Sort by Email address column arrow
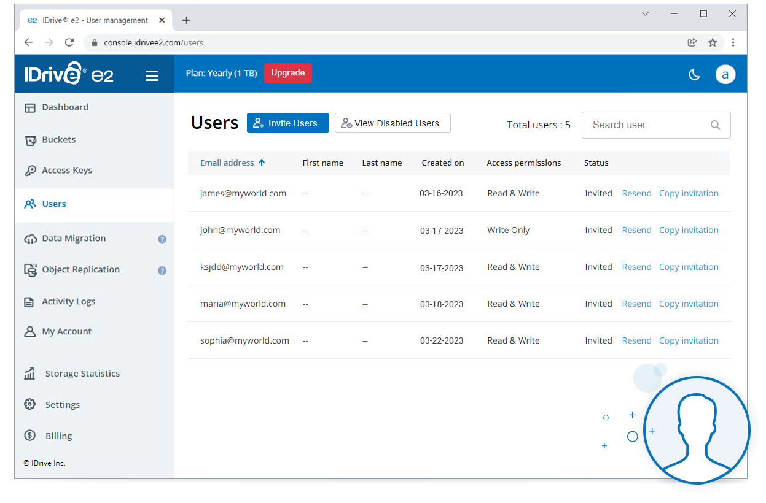 [262, 163]
